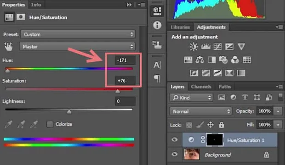Select the first eyedropper tool
The height and width of the screenshot is (165, 285).
coord(9,124)
